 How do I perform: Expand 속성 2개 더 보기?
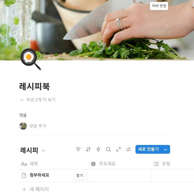coord(38,100)
